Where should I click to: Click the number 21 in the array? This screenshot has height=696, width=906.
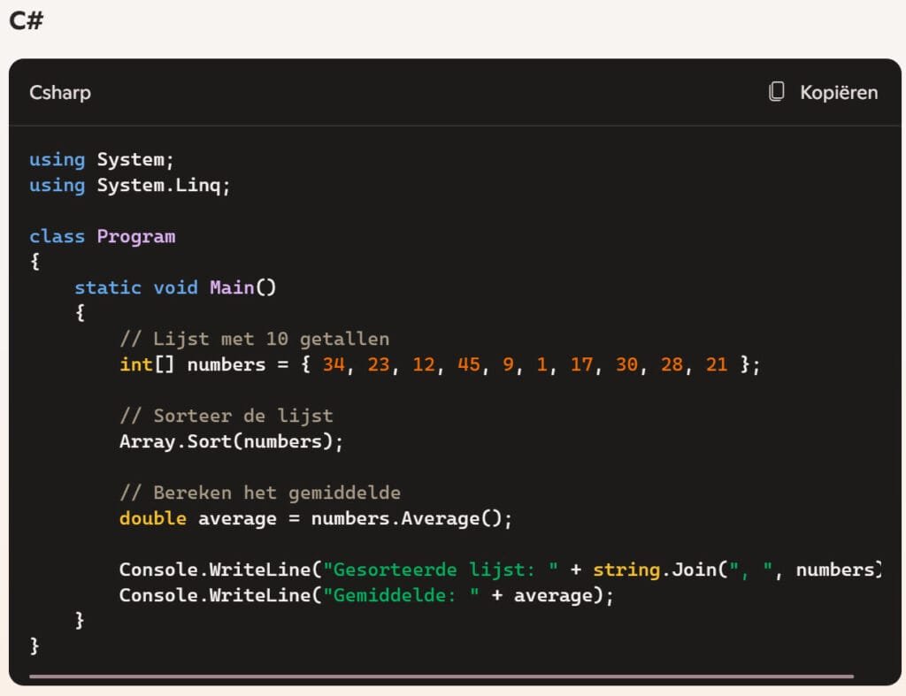point(717,364)
